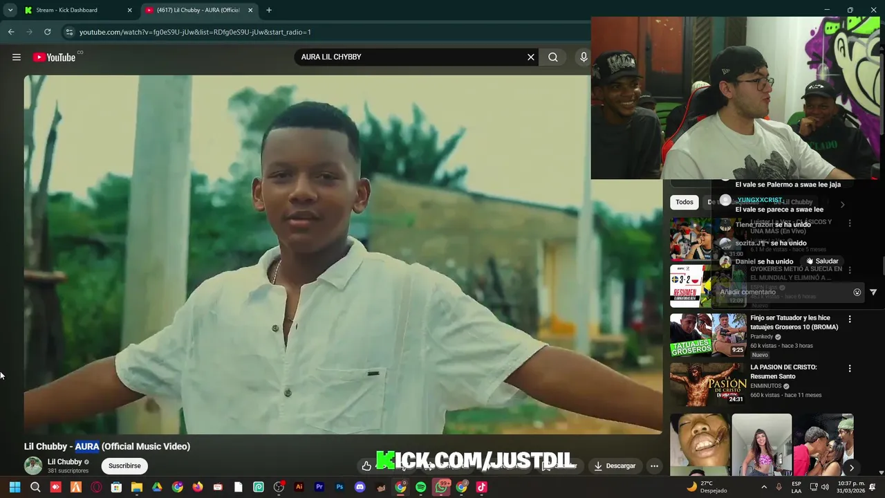Show hidden system tray icons chevron

(x=764, y=487)
